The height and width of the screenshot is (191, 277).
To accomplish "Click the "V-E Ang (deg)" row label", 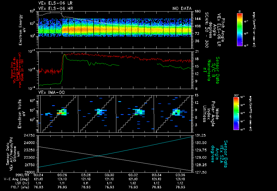I will point(17,179).
